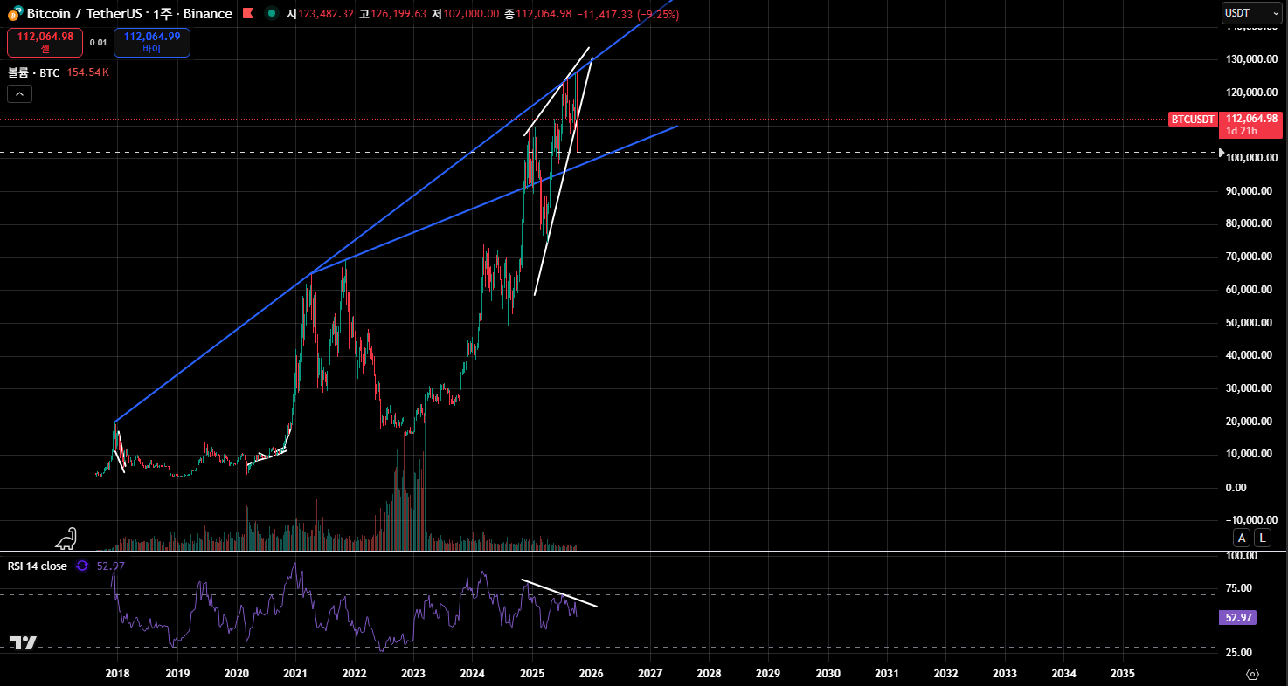1288x686 pixels.
Task: Select the white trend line in the RSI pane
Action: [560, 593]
